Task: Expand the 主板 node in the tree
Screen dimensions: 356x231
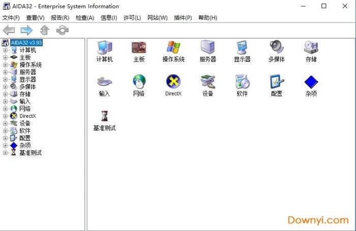Action: coord(5,57)
